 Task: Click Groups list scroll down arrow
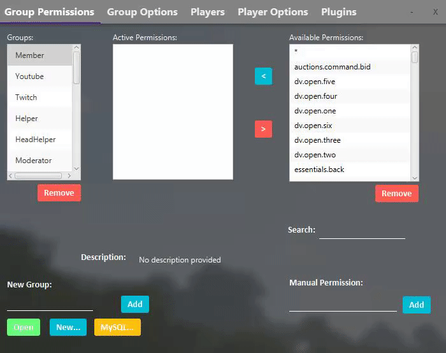[76, 169]
